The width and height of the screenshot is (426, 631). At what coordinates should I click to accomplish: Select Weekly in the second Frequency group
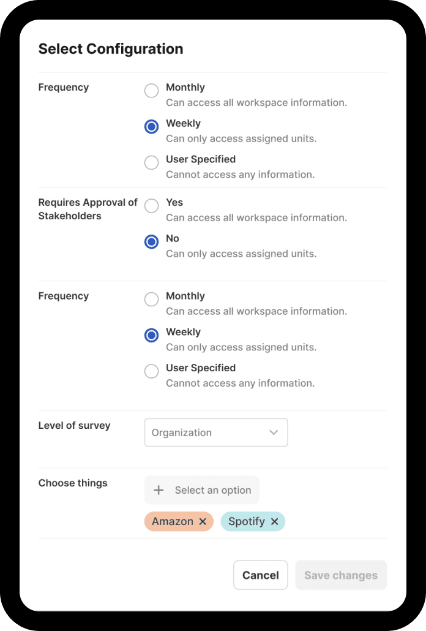[x=152, y=335]
